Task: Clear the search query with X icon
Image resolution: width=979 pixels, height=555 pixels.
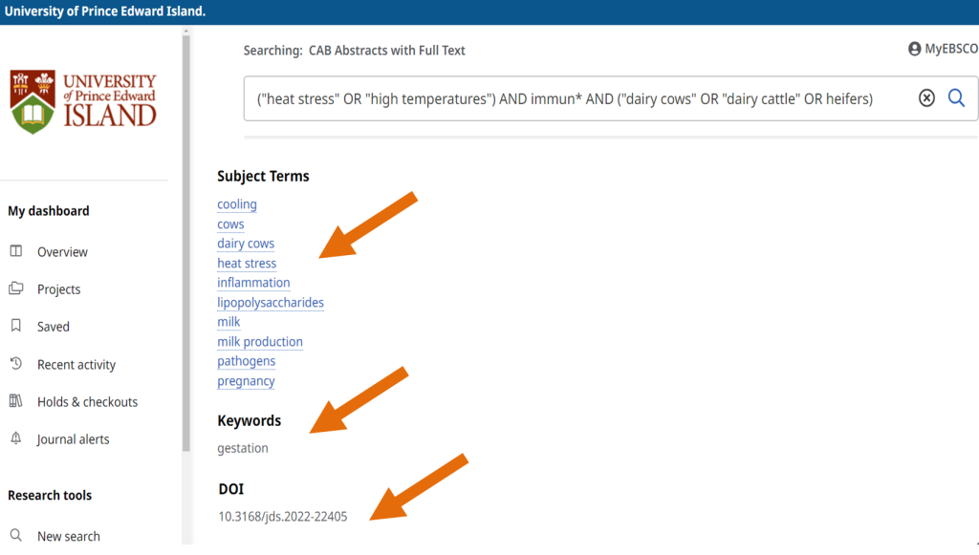Action: pos(926,98)
